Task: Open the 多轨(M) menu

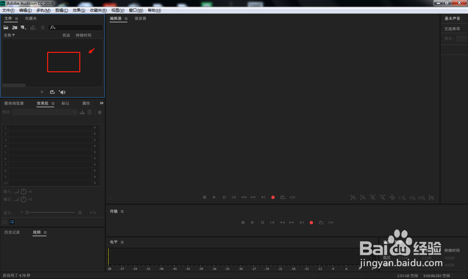Action: click(43, 10)
